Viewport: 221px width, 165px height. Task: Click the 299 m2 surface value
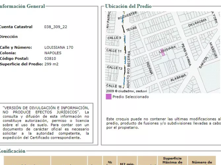pos(51,64)
